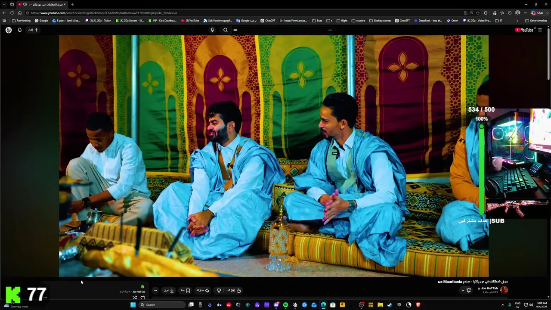Screen dimensions: 551x310
Task: Expand Other favorites folder
Action: (536, 21)
